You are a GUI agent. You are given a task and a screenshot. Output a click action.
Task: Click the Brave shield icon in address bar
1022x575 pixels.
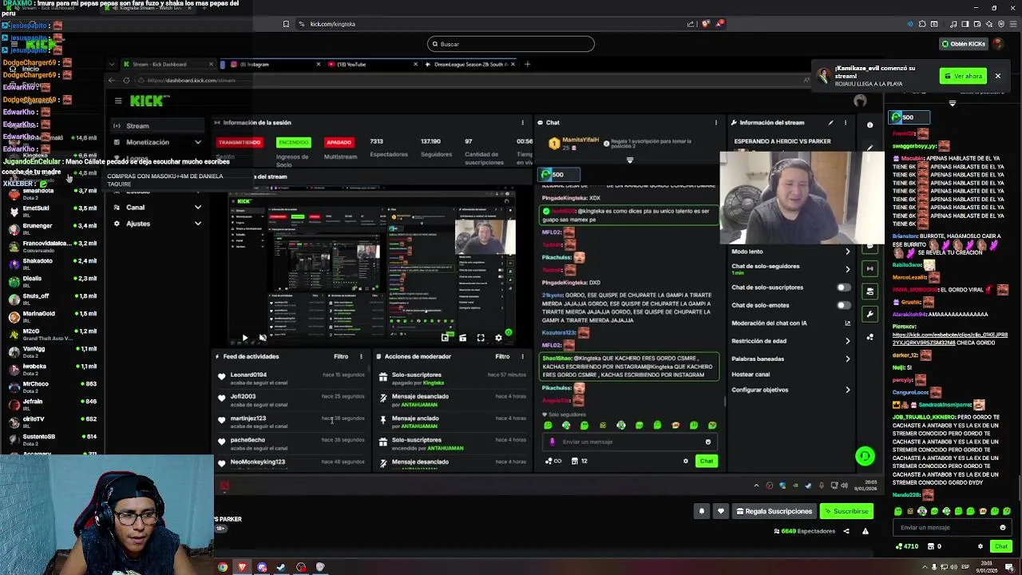pyautogui.click(x=706, y=24)
